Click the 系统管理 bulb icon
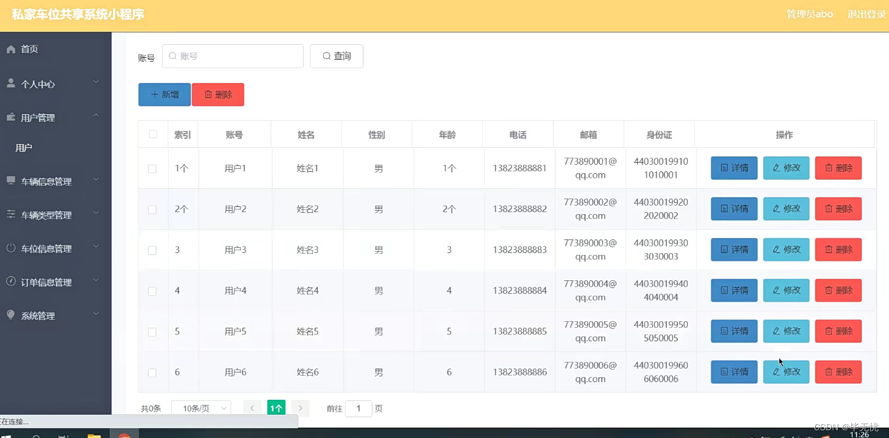The image size is (889, 438). (11, 315)
